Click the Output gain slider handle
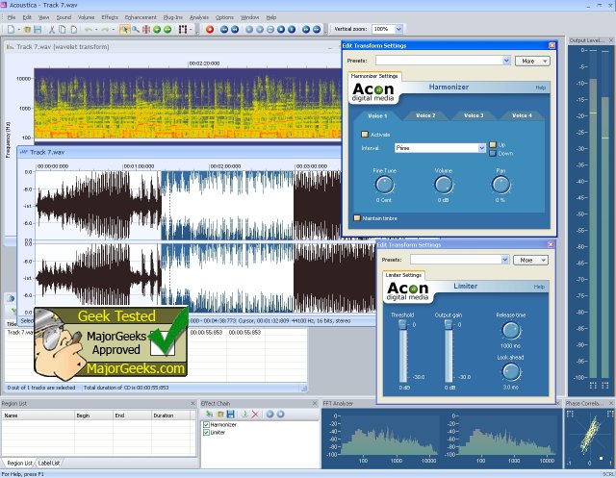 (449, 324)
